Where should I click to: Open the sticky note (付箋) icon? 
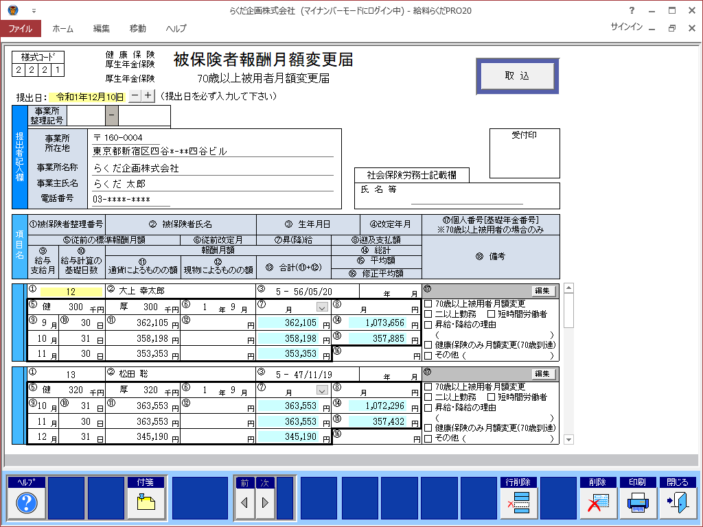pyautogui.click(x=146, y=503)
